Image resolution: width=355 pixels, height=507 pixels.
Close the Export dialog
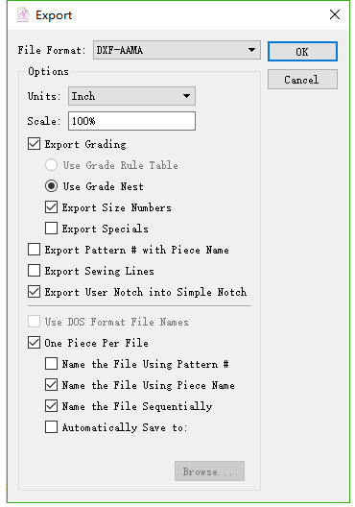coord(335,14)
